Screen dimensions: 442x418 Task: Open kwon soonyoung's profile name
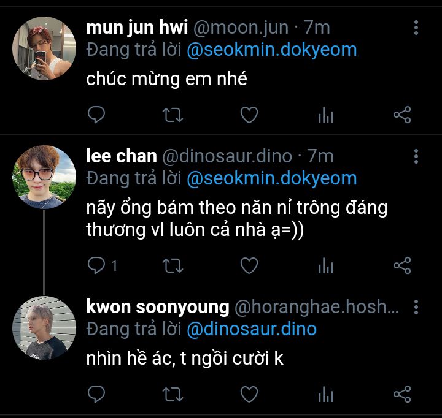click(x=158, y=306)
